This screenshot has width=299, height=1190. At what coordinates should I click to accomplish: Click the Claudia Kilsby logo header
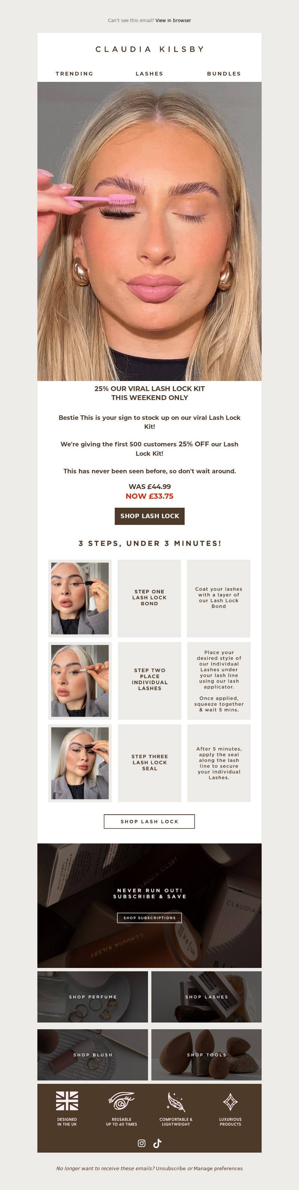coord(149,49)
